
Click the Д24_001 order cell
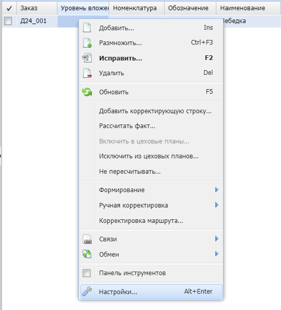tap(37, 21)
